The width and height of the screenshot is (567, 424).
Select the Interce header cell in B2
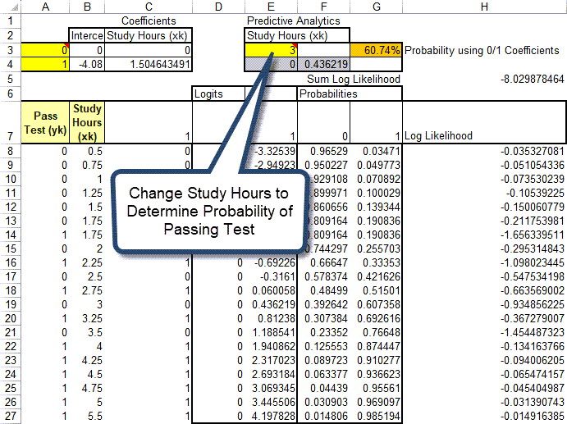pos(87,35)
